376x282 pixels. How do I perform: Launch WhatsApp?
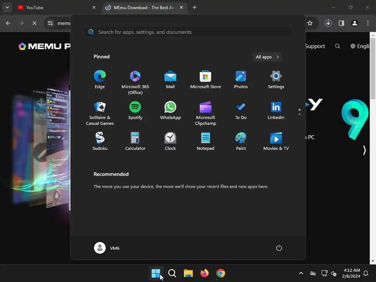pos(170,111)
